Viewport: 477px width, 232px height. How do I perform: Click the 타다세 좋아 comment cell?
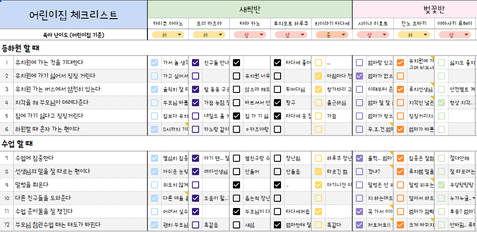click(x=298, y=63)
